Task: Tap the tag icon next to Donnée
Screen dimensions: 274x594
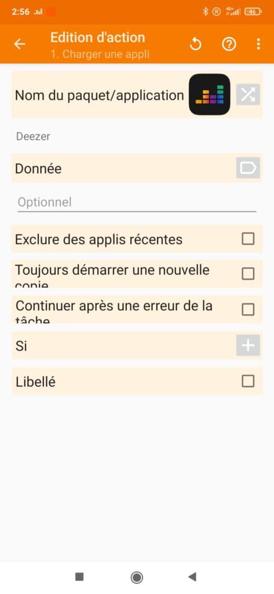Action: (248, 168)
